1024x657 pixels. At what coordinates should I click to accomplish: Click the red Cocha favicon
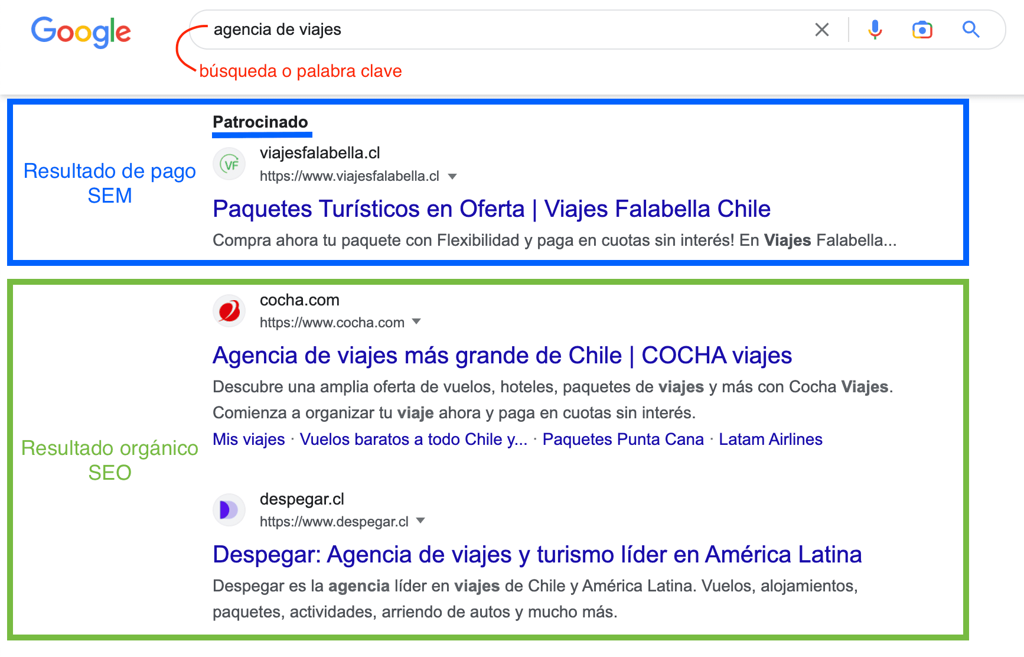(229, 311)
